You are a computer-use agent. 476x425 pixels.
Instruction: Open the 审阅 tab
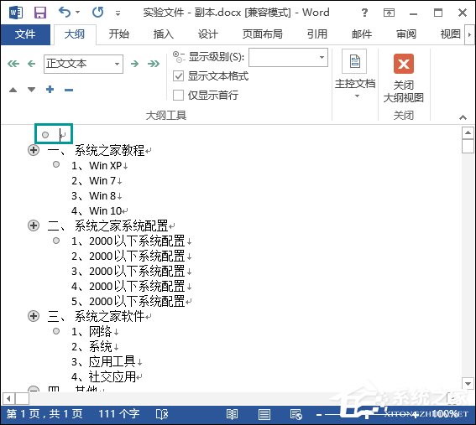[x=406, y=34]
